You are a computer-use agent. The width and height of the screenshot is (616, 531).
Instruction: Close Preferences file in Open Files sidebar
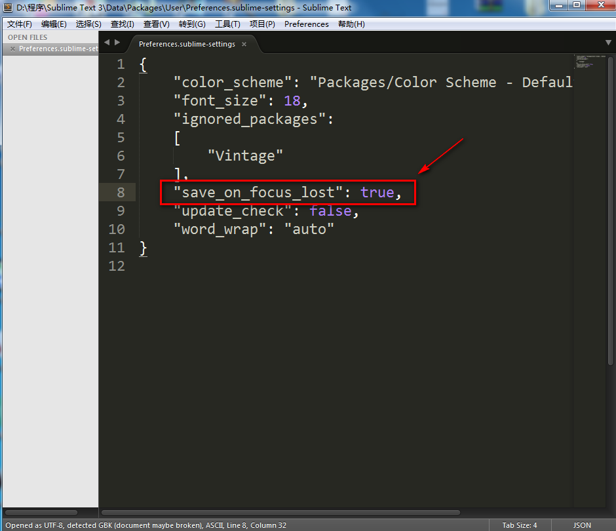tap(12, 49)
